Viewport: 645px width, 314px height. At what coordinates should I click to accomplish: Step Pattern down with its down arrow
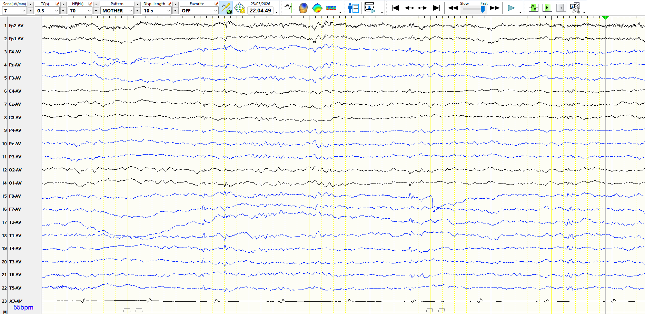[137, 11]
